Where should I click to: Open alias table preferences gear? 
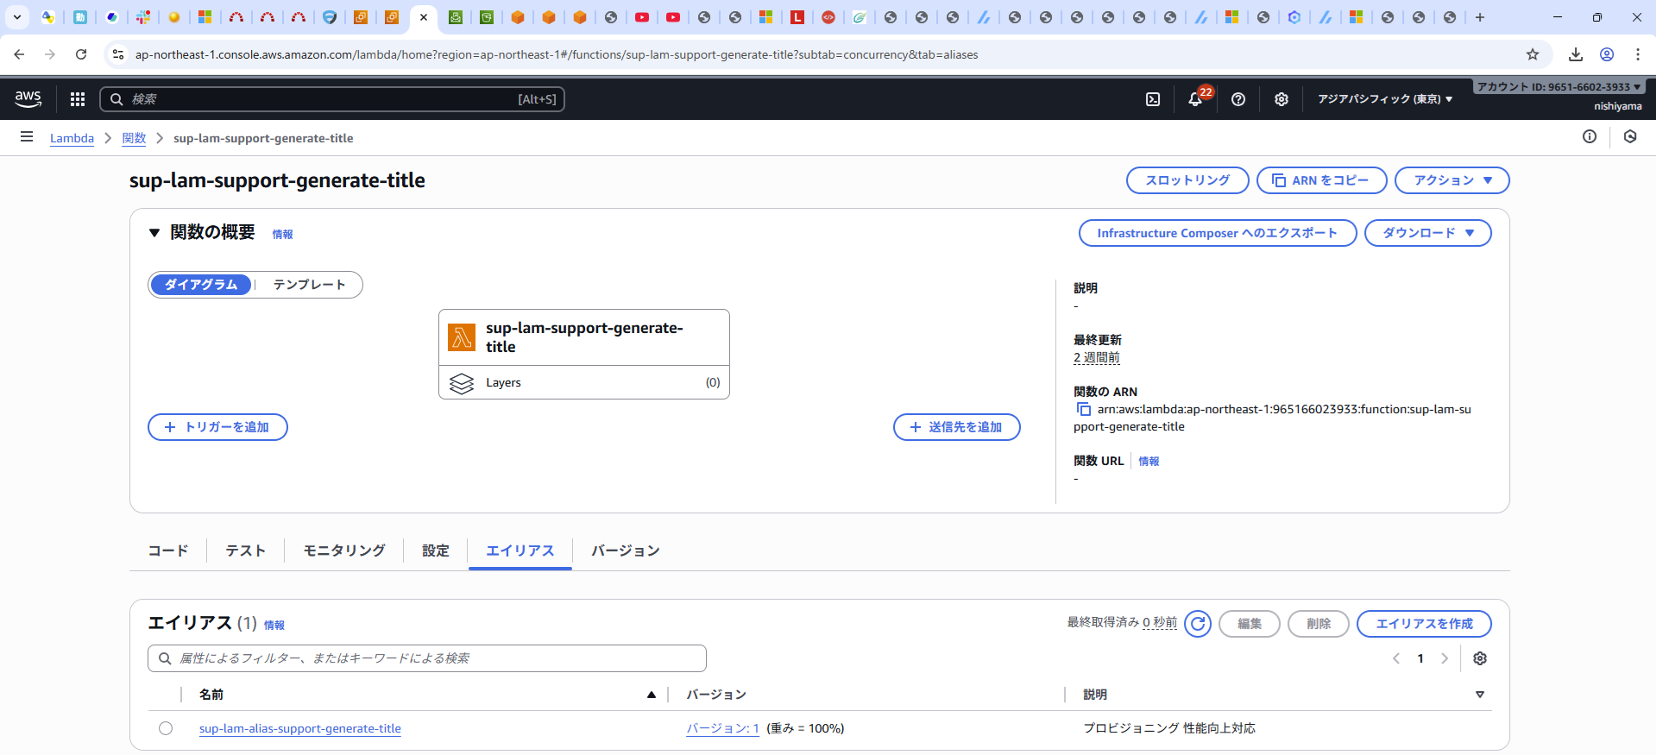coord(1480,658)
